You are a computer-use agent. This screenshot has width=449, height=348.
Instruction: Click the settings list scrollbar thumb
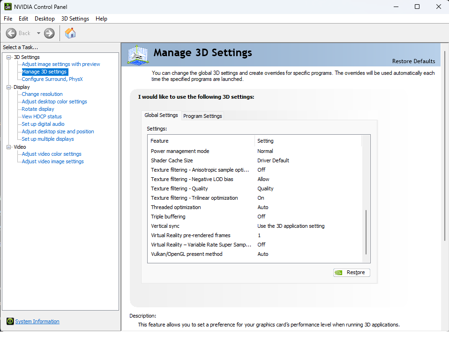click(x=366, y=232)
